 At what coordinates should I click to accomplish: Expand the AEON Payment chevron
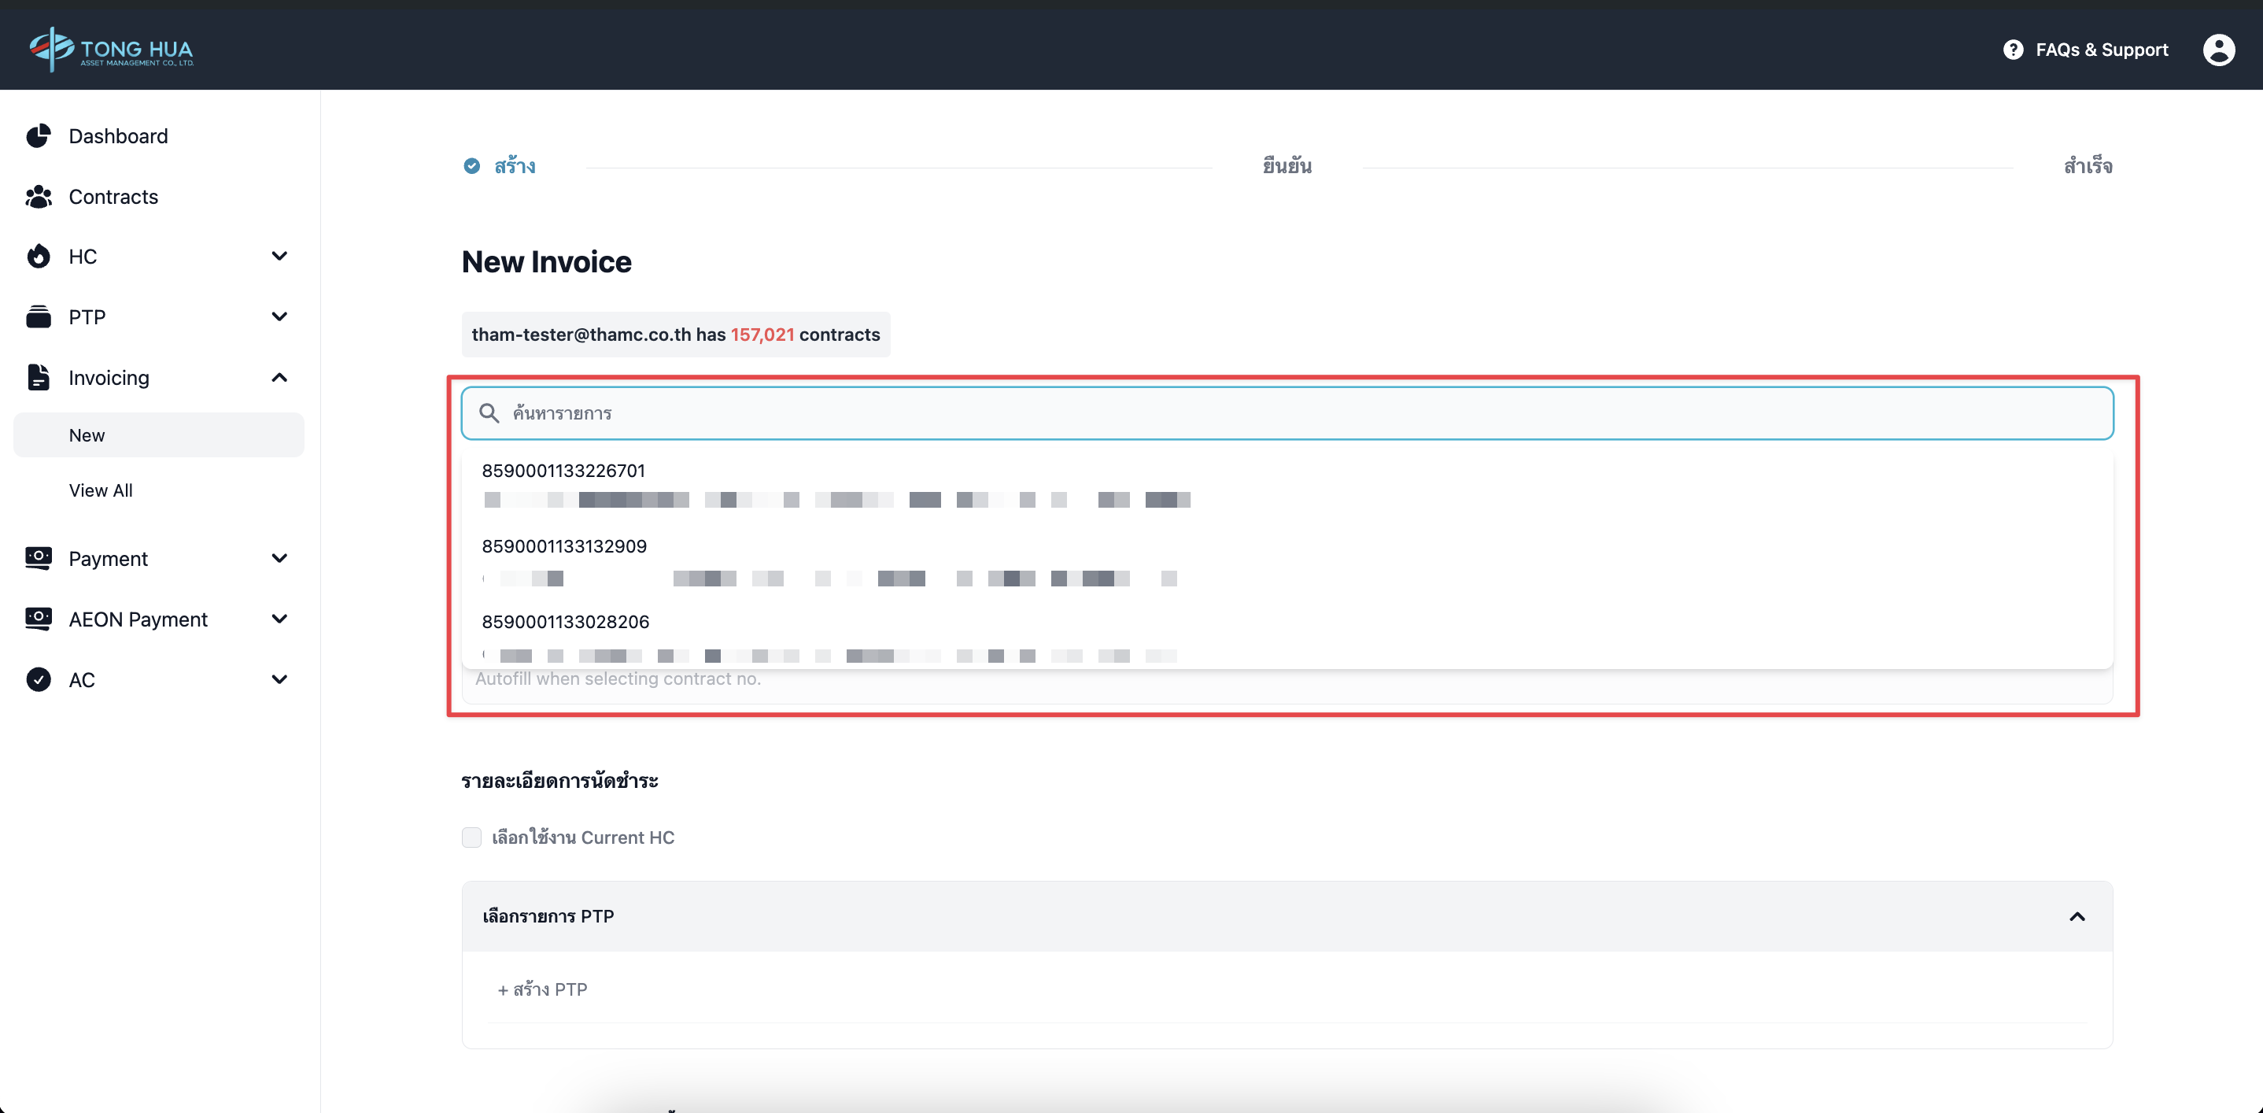click(279, 619)
